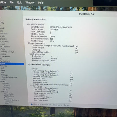
Task: Select Graphics/Displays in the sidebar
Action: pos(7,52)
